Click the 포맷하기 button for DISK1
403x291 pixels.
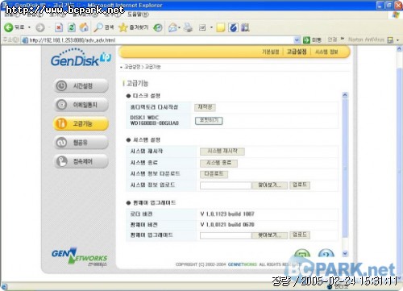pyautogui.click(x=209, y=121)
